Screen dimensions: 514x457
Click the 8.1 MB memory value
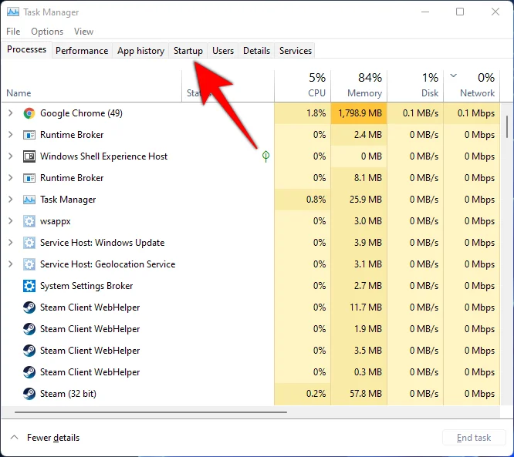pyautogui.click(x=368, y=178)
